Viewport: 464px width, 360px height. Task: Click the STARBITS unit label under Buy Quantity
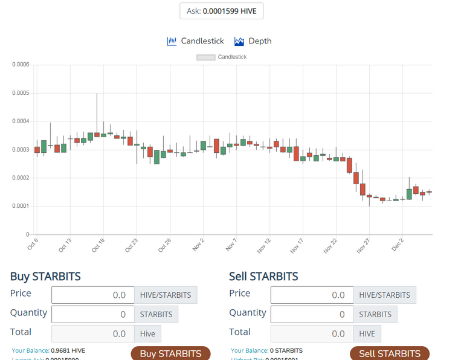tap(156, 314)
